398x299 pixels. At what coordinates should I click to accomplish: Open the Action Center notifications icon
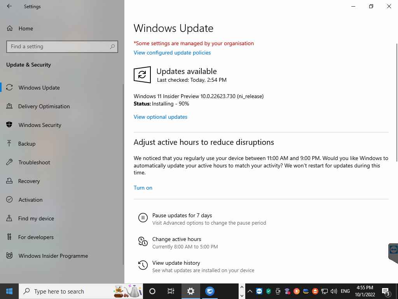(x=386, y=291)
